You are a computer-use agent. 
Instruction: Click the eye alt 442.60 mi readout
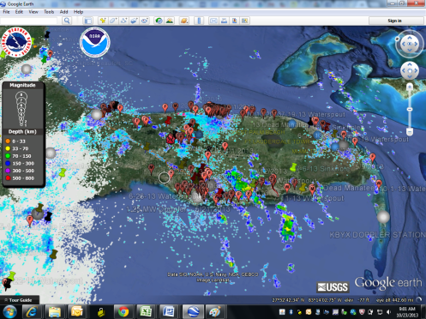point(395,300)
